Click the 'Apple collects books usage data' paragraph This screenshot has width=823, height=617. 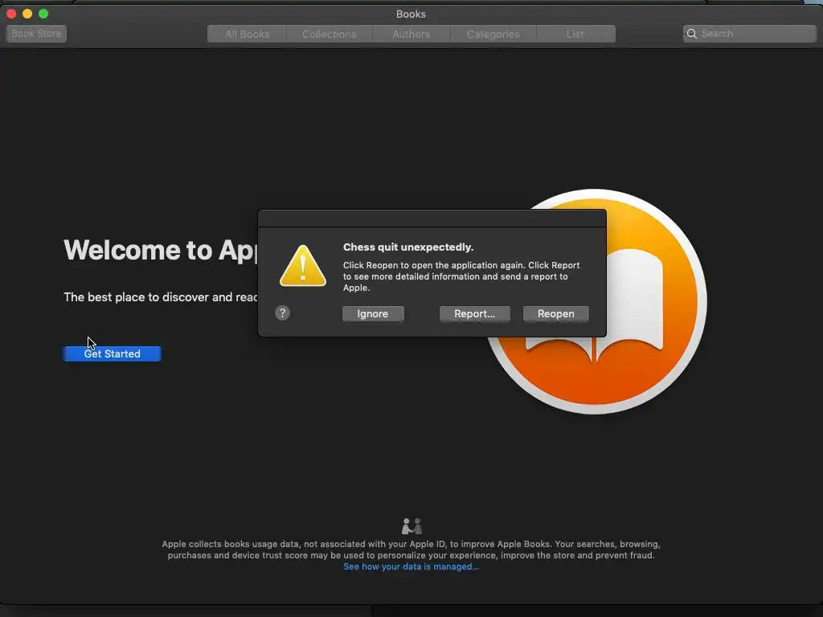(411, 550)
